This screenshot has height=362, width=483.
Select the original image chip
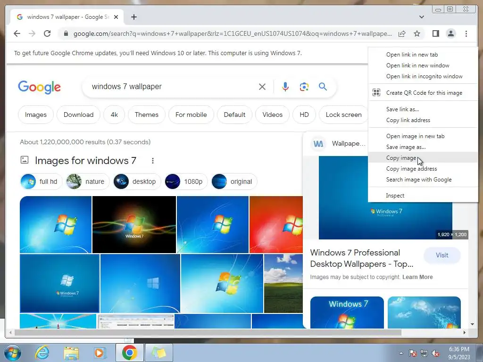pos(234,181)
